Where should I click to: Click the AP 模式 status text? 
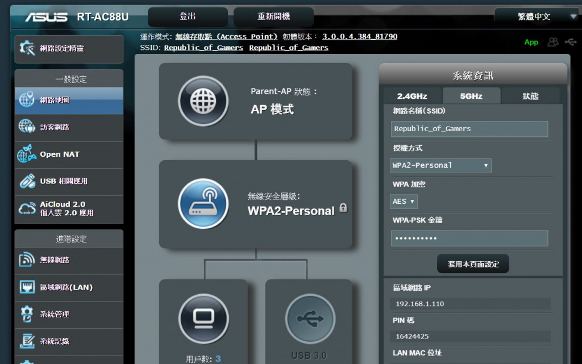pos(272,110)
